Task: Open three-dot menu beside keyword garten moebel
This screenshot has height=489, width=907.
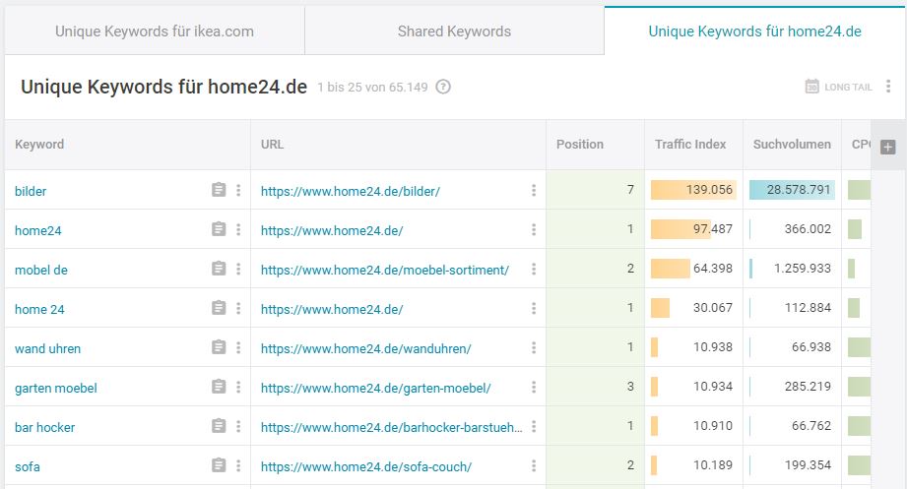Action: (238, 387)
